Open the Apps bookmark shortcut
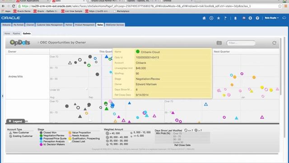Image resolution: width=289 pixels, height=163 pixels. coord(6,11)
